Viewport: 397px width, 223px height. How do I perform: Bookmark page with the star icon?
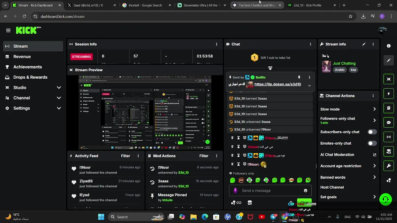click(x=350, y=16)
